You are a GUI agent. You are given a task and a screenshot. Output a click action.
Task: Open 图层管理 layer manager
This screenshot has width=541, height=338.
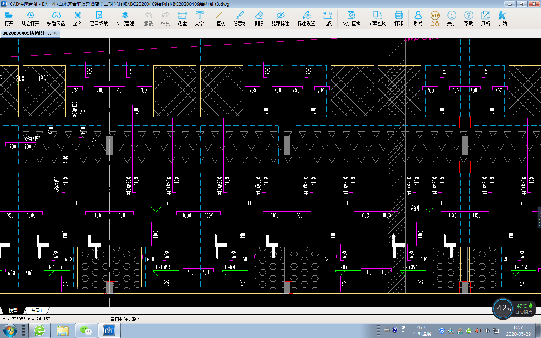coord(125,18)
